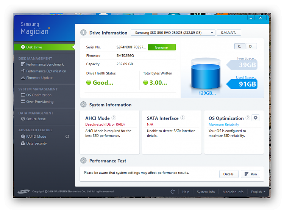Click the refresh icon in footer
This screenshot has height=211, width=284.
click(x=173, y=192)
